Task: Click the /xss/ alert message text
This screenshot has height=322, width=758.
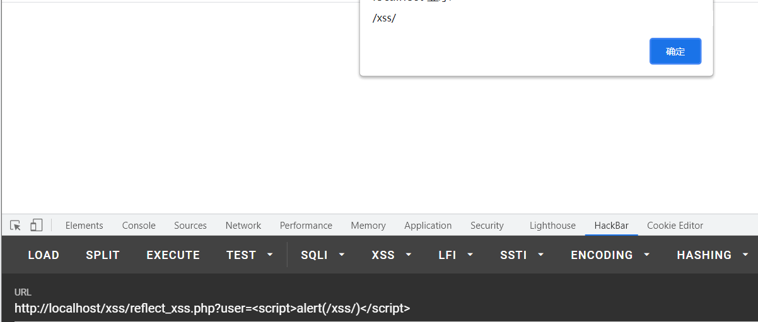Action: pyautogui.click(x=384, y=18)
